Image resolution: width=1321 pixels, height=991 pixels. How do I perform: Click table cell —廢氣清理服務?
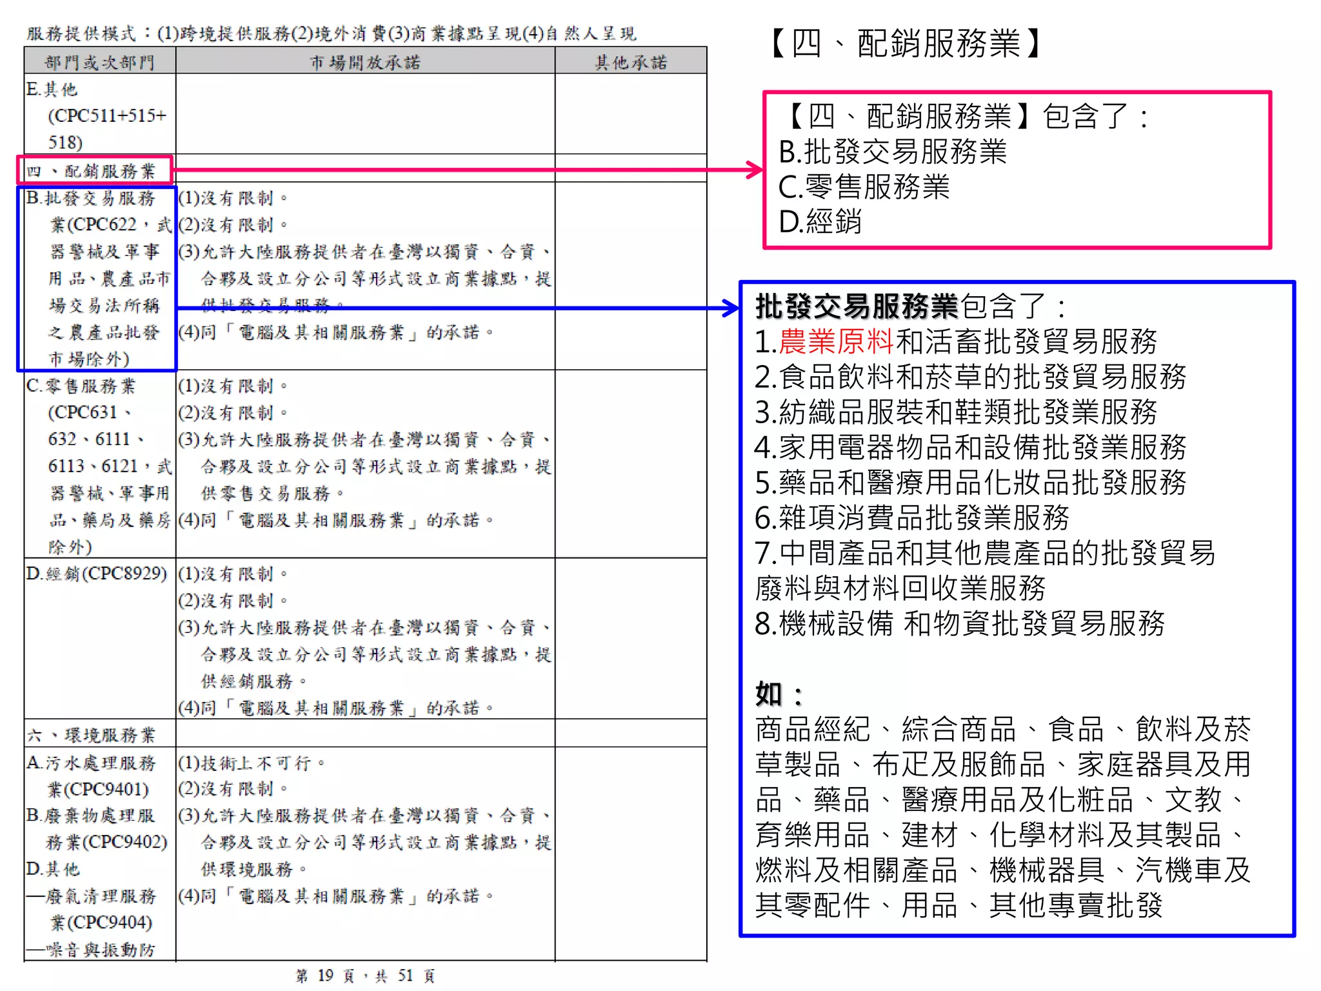tap(91, 896)
